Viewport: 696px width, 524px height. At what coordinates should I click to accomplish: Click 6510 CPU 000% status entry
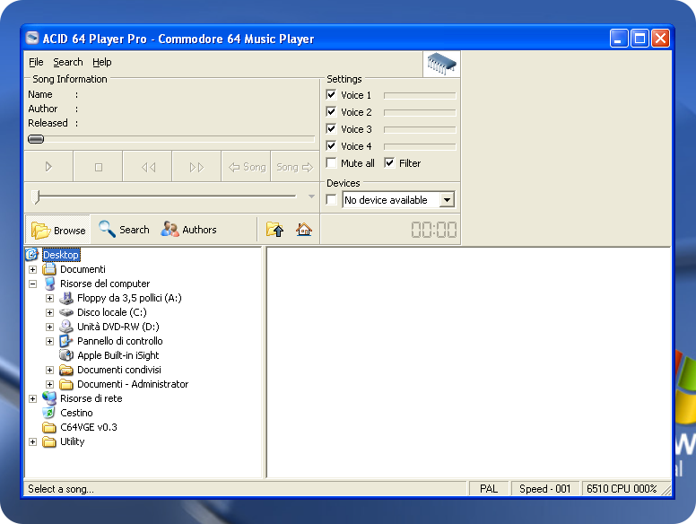[x=622, y=489]
